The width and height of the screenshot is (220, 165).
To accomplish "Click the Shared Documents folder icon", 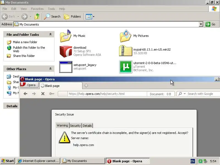I will coord(9,82).
